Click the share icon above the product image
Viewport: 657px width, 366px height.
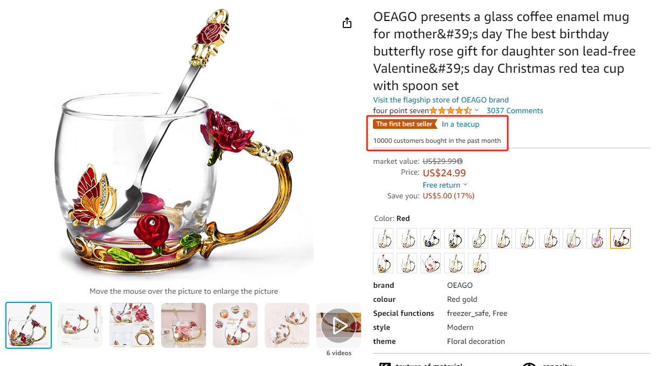[347, 23]
